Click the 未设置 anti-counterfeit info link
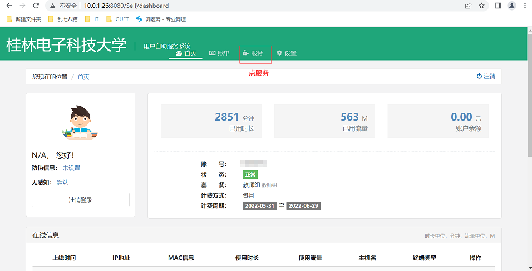This screenshot has height=271, width=532. pyautogui.click(x=71, y=168)
